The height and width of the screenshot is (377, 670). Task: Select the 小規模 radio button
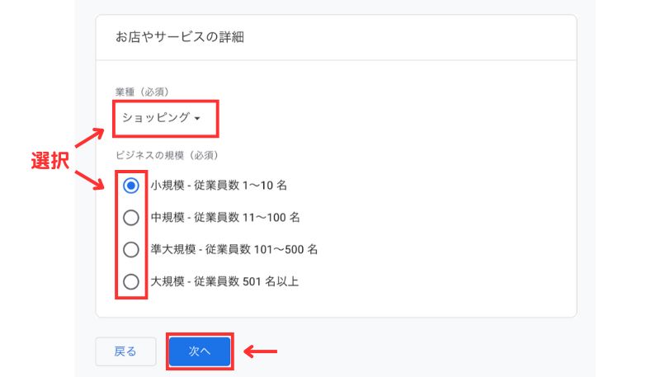tap(130, 186)
